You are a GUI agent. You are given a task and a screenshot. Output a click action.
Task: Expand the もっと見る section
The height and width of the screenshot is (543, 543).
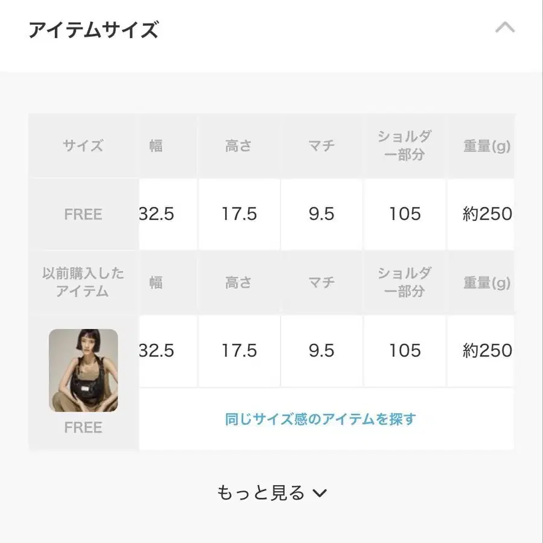coord(272,493)
